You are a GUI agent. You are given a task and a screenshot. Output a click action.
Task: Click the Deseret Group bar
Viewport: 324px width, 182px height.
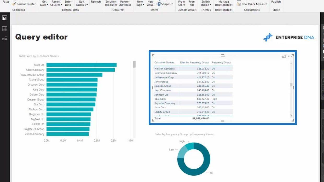(x=71, y=99)
